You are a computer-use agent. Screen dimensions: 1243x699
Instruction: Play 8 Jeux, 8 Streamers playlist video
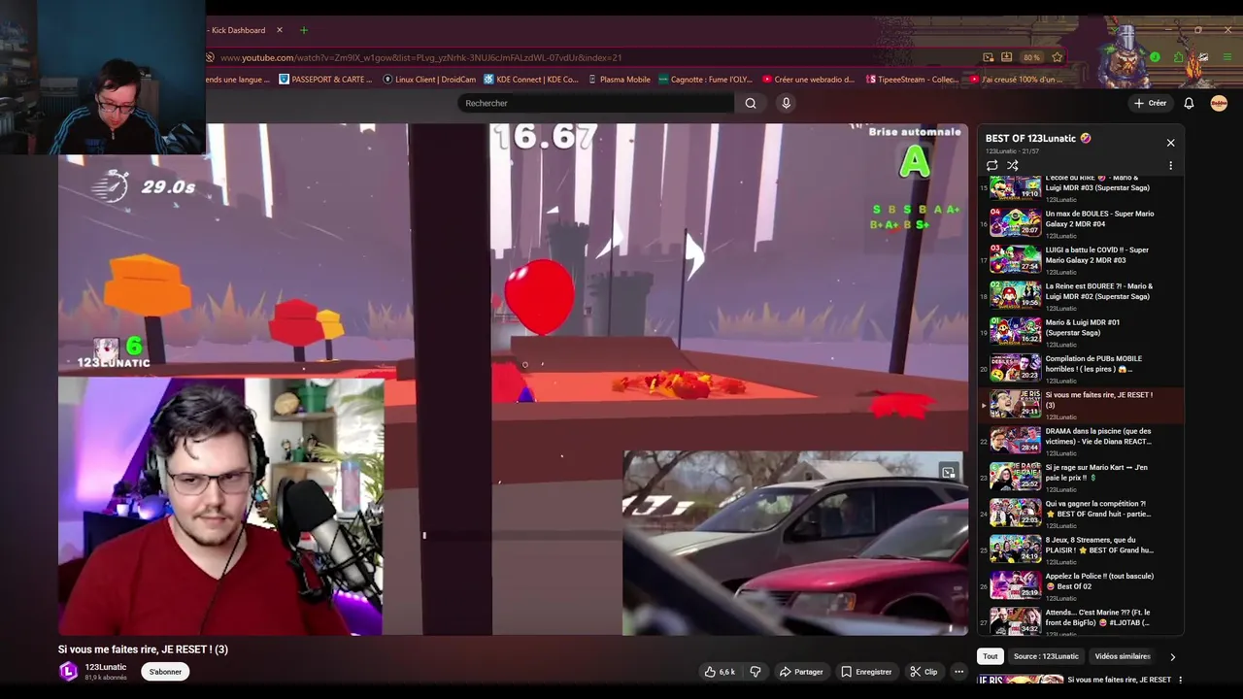tap(1083, 549)
